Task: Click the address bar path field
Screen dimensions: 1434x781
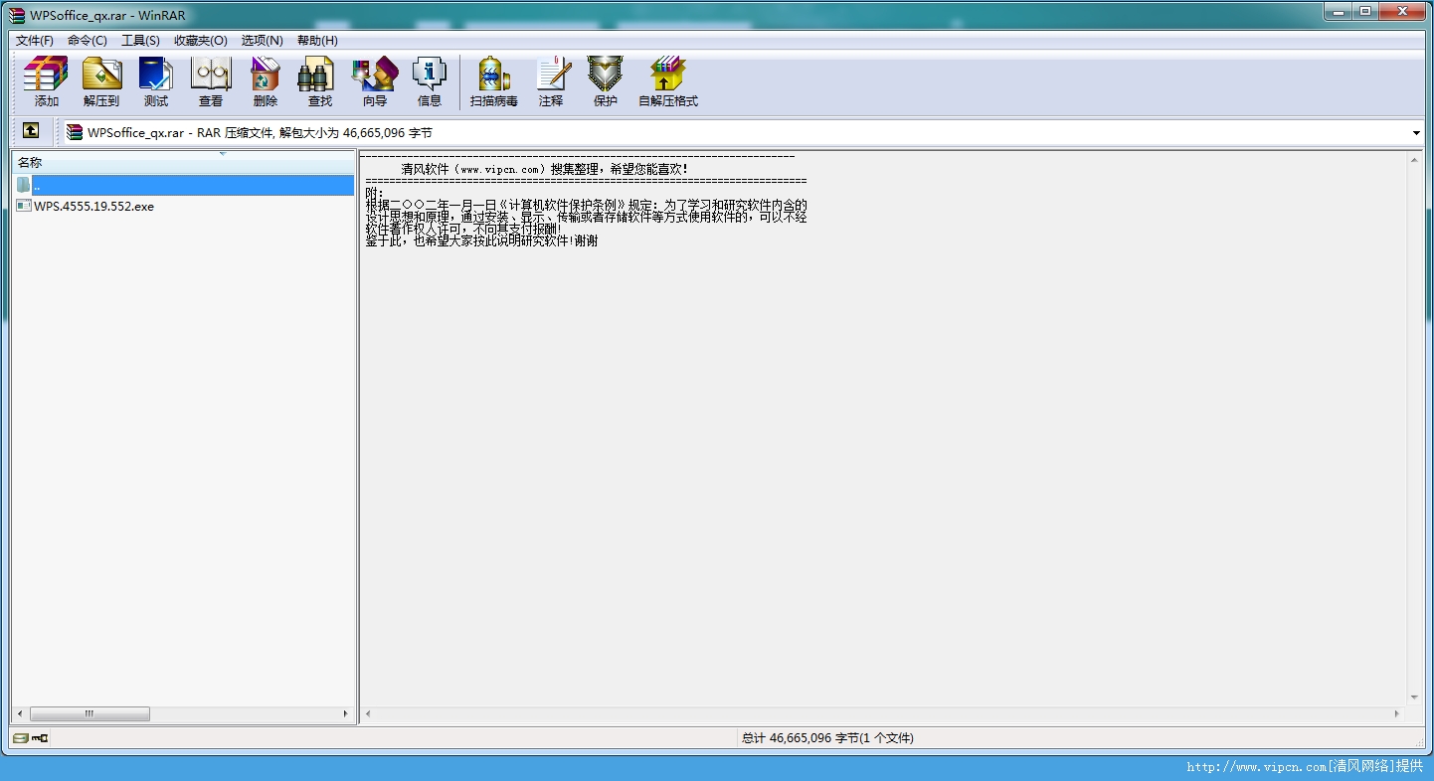Action: [736, 132]
